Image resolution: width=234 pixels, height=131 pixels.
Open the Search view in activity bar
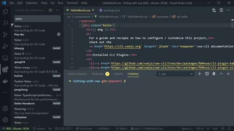(5, 23)
